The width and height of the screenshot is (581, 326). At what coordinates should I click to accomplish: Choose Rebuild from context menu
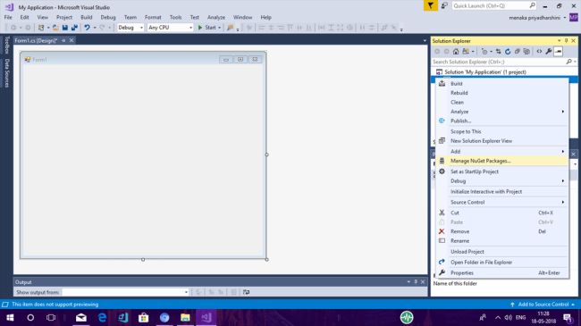(502, 93)
